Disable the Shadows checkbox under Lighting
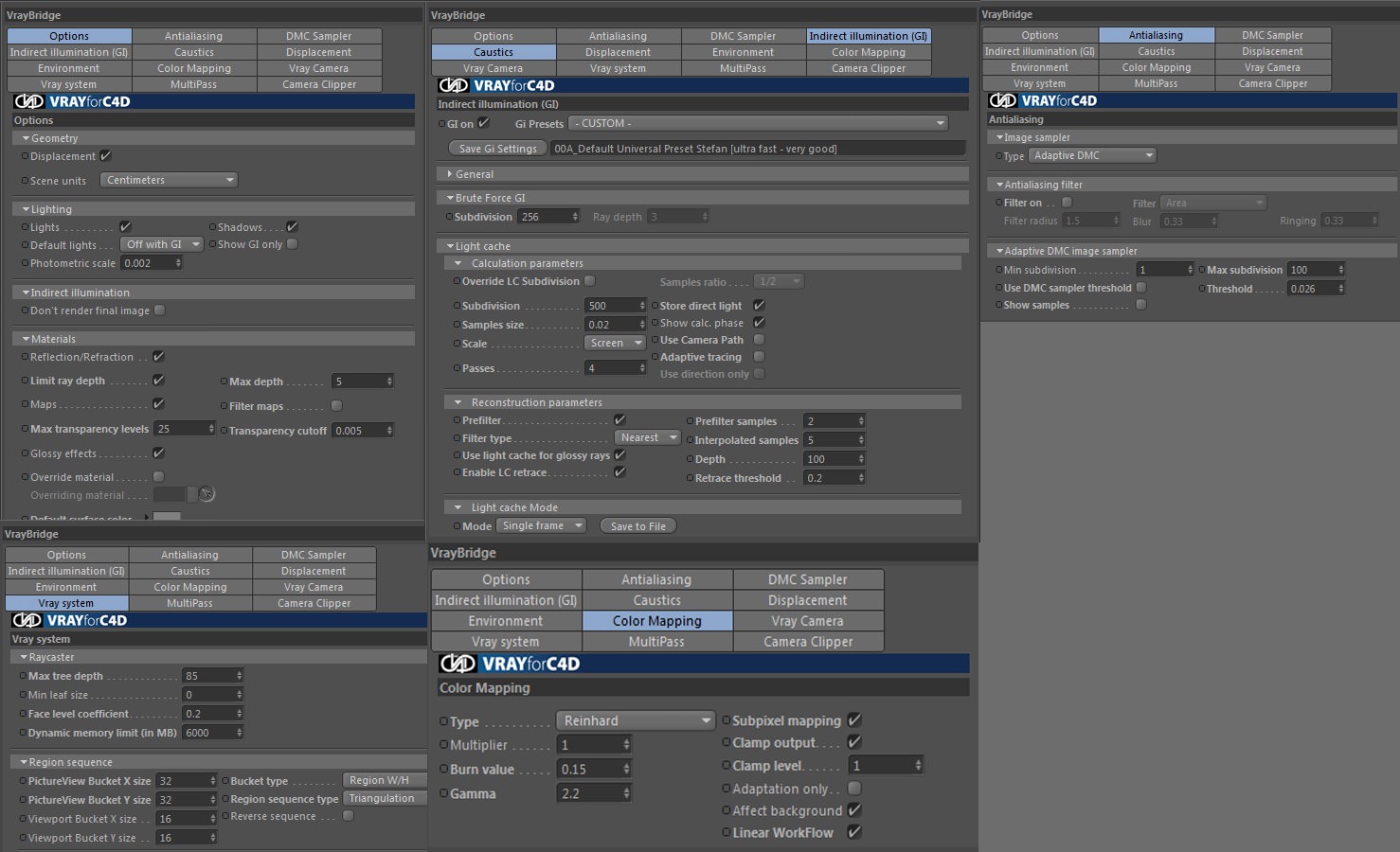1400x852 pixels. point(292,227)
